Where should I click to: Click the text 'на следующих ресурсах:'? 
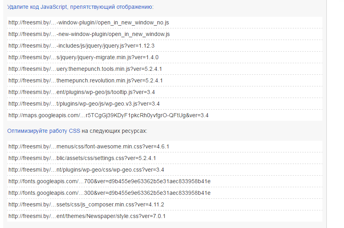114,131
